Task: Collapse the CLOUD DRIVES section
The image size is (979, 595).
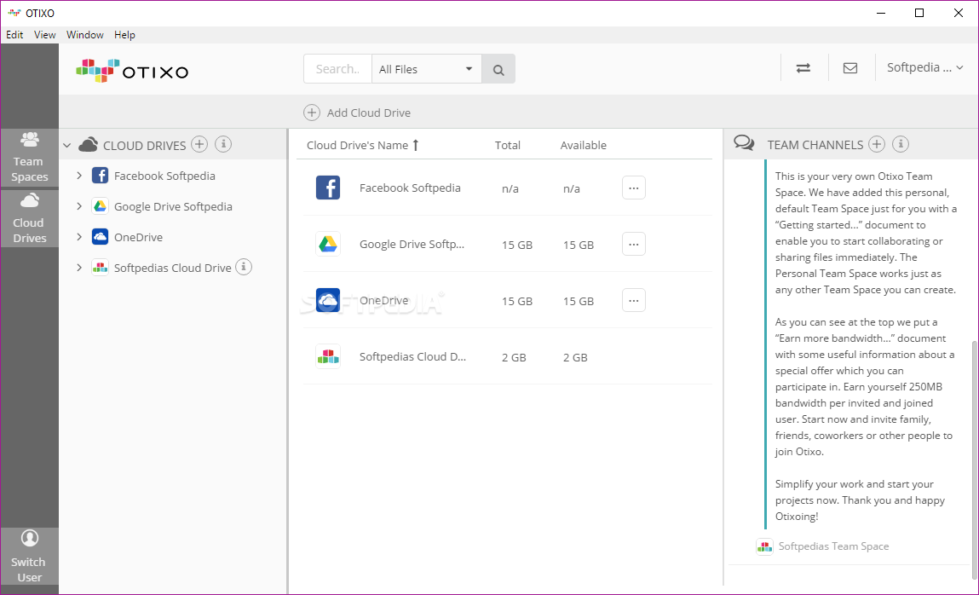Action: [66, 146]
